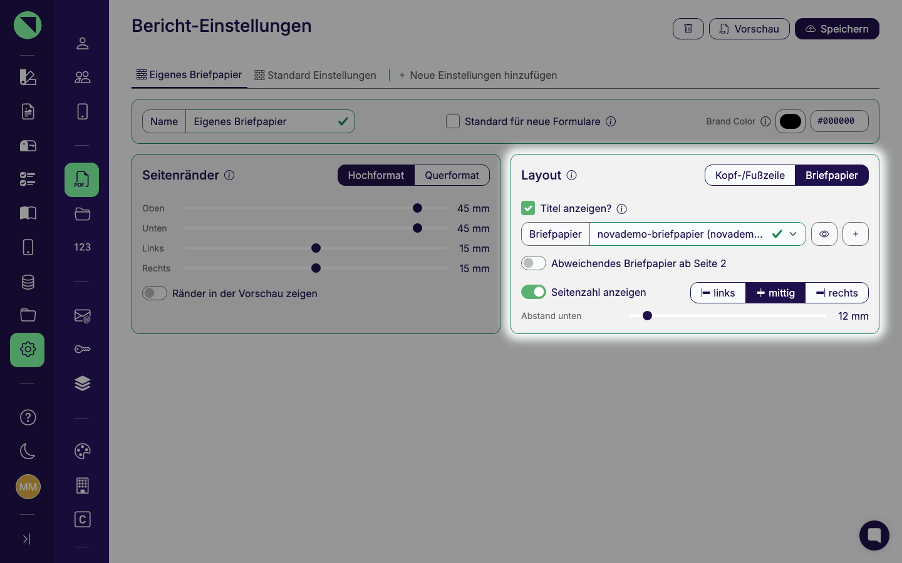Uncheck Titel anzeigen checkbox
This screenshot has height=563, width=902.
point(528,208)
